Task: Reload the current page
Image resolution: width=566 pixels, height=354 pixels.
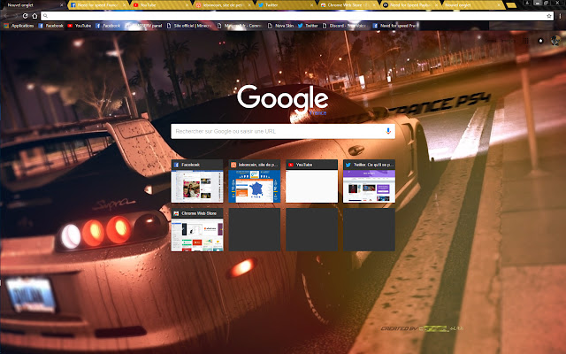Action: [x=25, y=16]
